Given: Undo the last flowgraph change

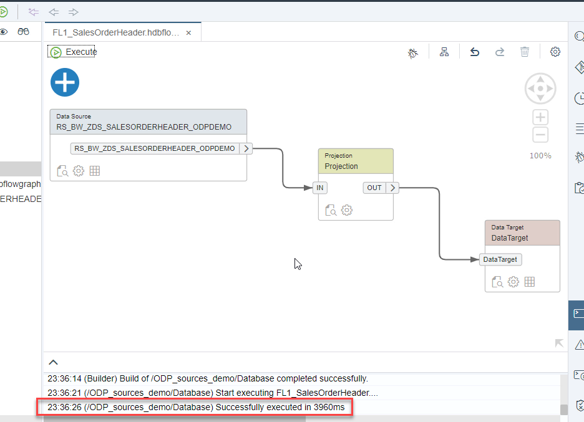Looking at the screenshot, I should coord(474,52).
